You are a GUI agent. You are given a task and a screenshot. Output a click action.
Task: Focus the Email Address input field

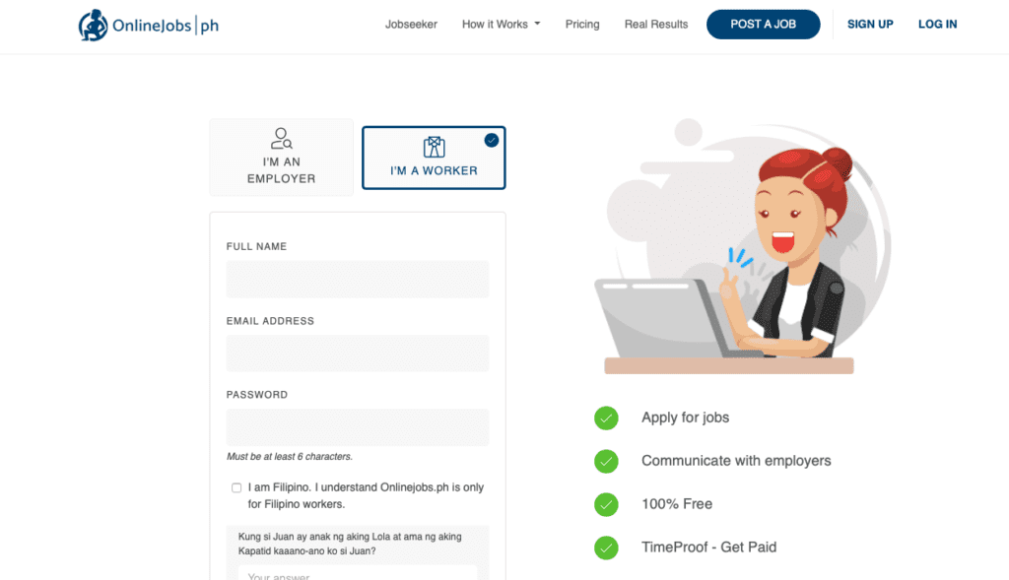pos(358,353)
